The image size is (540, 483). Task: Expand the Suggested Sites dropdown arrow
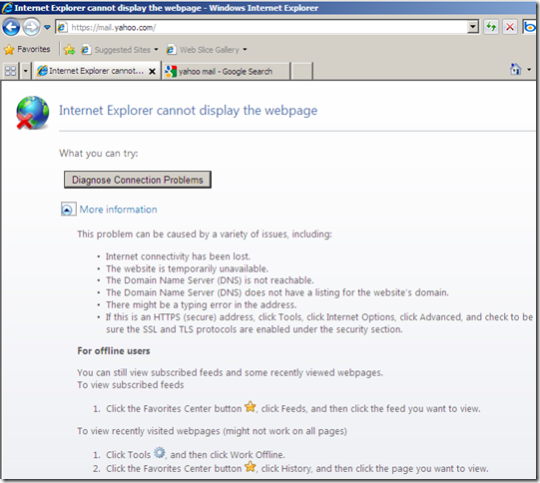coord(156,50)
